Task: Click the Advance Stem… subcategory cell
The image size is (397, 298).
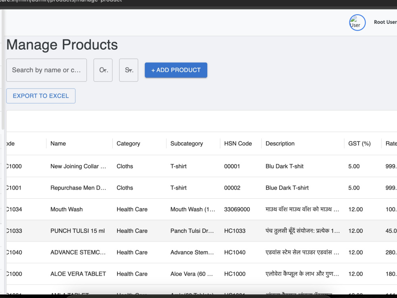Action: tap(192, 252)
